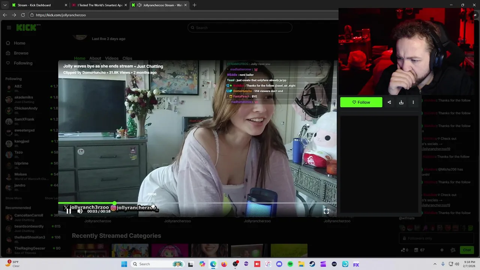Screen dimensions: 480x270
Task: Open theRealShookon3 recommended channel
Action: pyautogui.click(x=32, y=239)
